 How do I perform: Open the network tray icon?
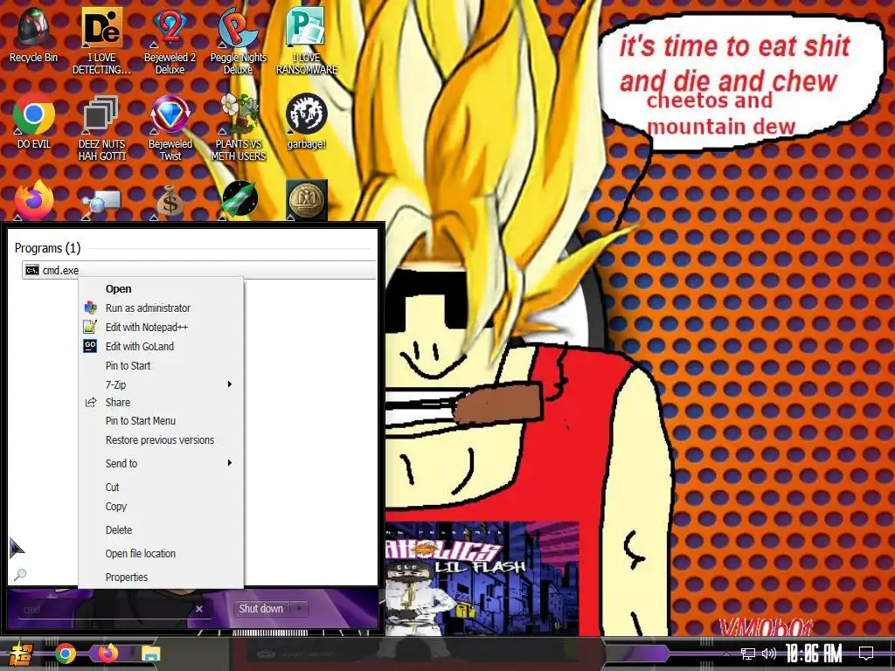pos(748,654)
